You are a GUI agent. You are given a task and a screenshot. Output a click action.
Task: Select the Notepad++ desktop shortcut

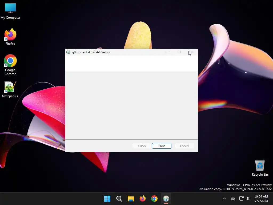click(x=10, y=89)
